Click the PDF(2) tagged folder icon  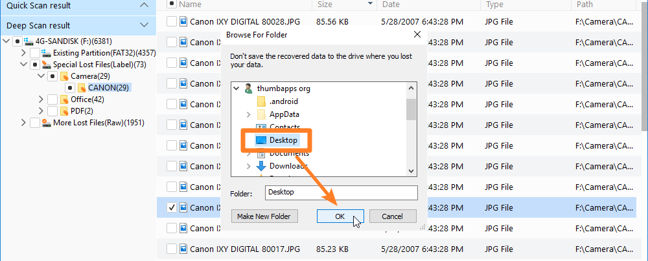tap(64, 111)
